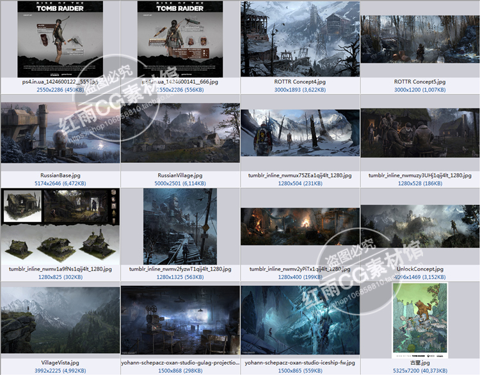Select tumblr_inline_nwmv1a9fNs1qij4lt_1280.jpg hut concepts thumbnail
This screenshot has height=375, width=480.
coord(60,226)
